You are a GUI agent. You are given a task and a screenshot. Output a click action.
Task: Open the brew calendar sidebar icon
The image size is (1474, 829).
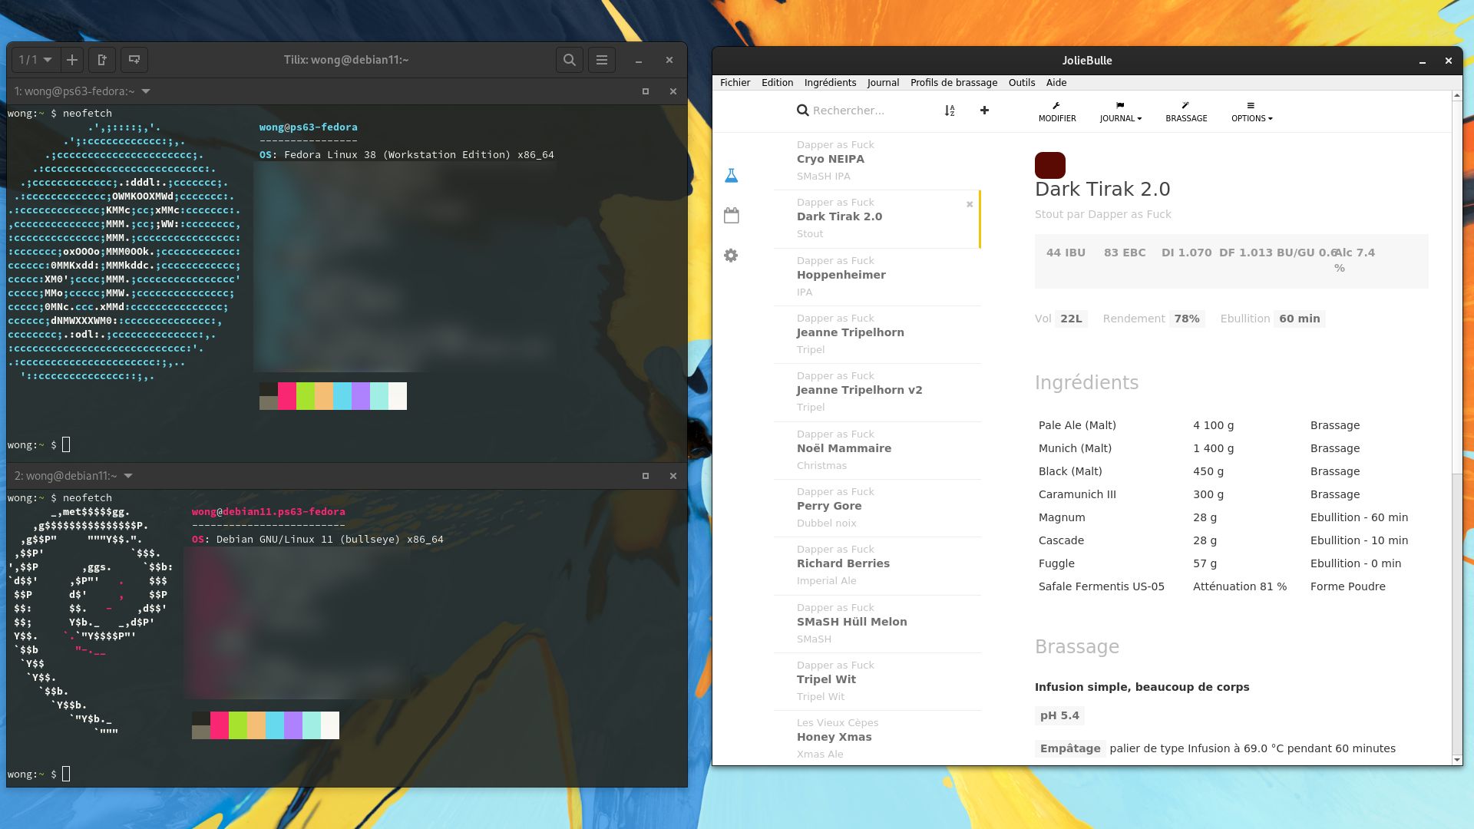(x=731, y=216)
